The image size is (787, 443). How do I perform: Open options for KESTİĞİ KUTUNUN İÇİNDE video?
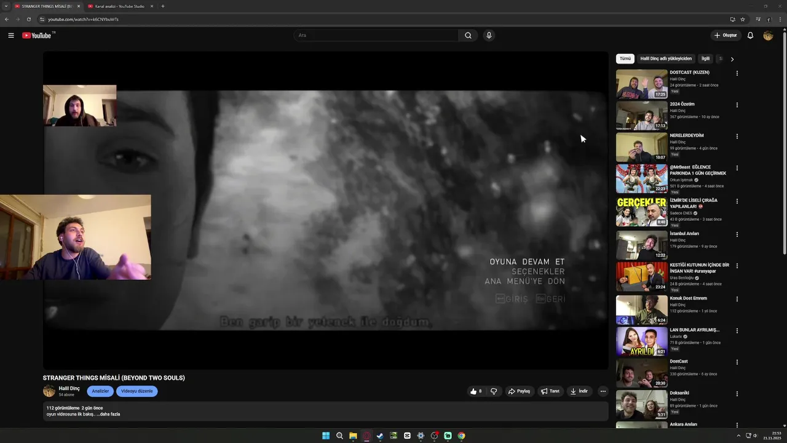click(x=737, y=266)
